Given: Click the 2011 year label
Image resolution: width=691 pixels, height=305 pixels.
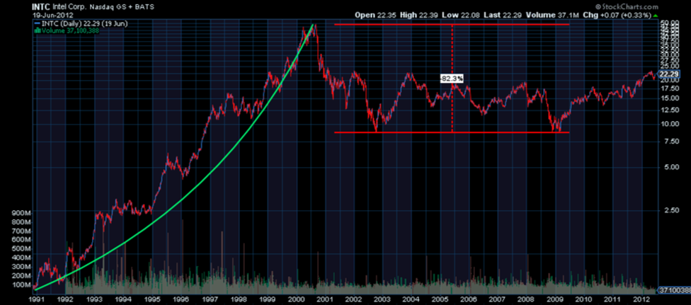Looking at the screenshot, I should pos(612,299).
